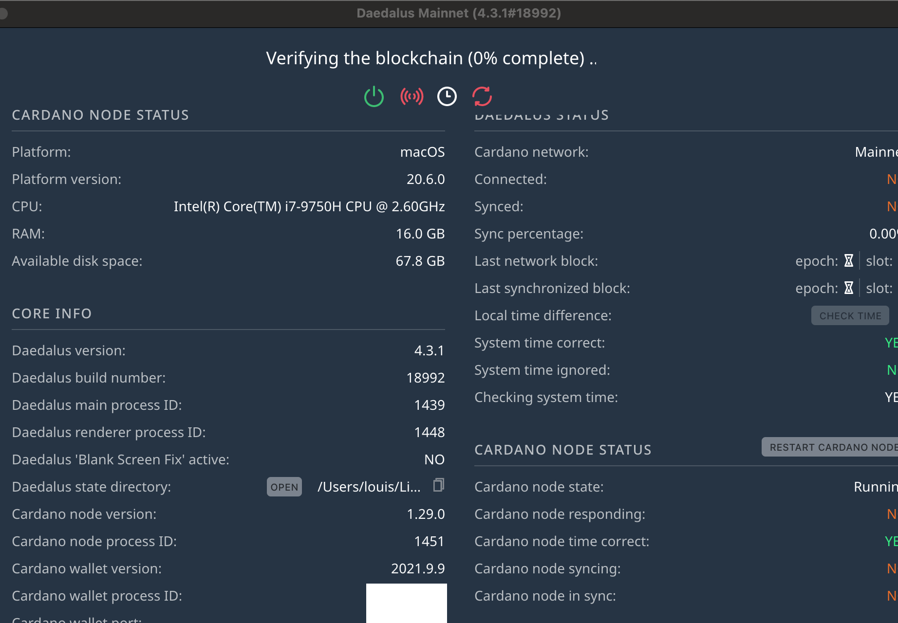Select the RAM value '16.0 GB'

click(420, 234)
